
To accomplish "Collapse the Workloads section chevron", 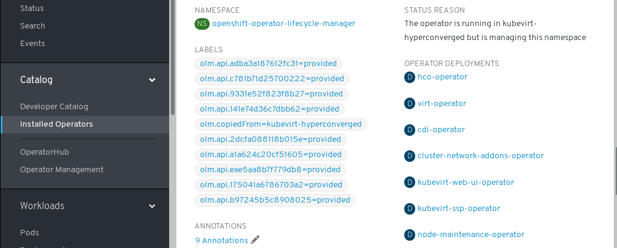I will (x=152, y=206).
